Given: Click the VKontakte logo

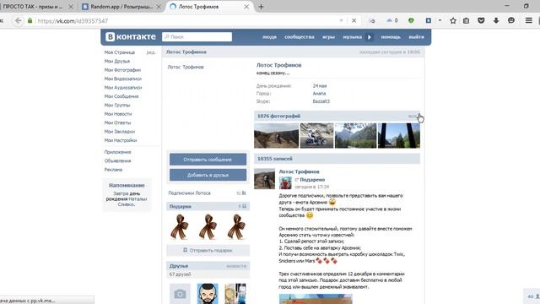Looking at the screenshot, I should pos(131,36).
